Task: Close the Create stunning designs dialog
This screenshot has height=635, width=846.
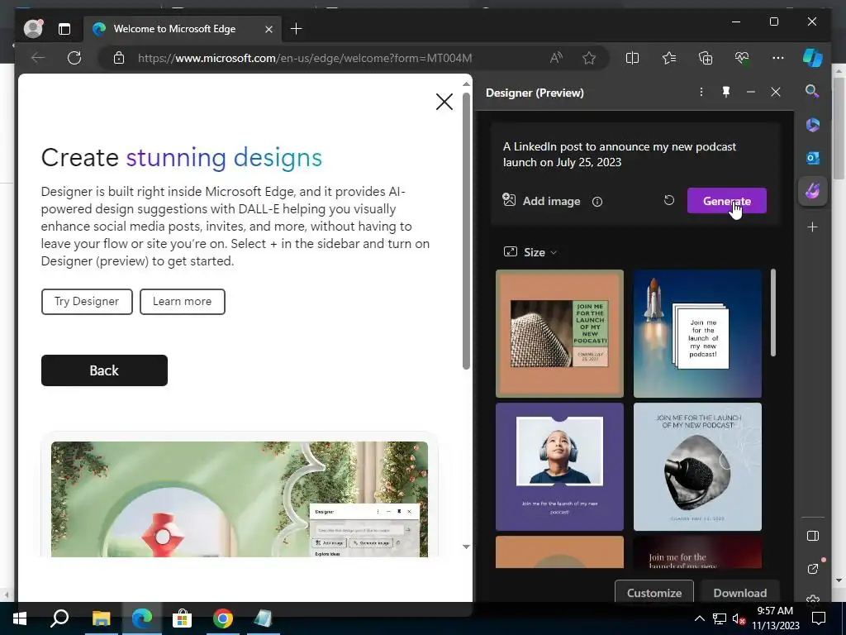Action: [444, 102]
